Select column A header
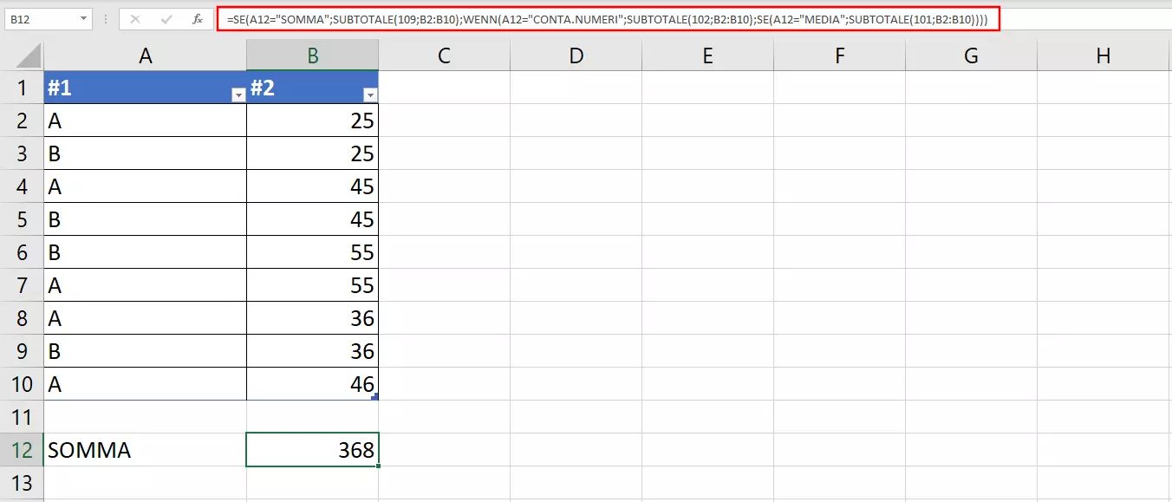 click(x=146, y=56)
